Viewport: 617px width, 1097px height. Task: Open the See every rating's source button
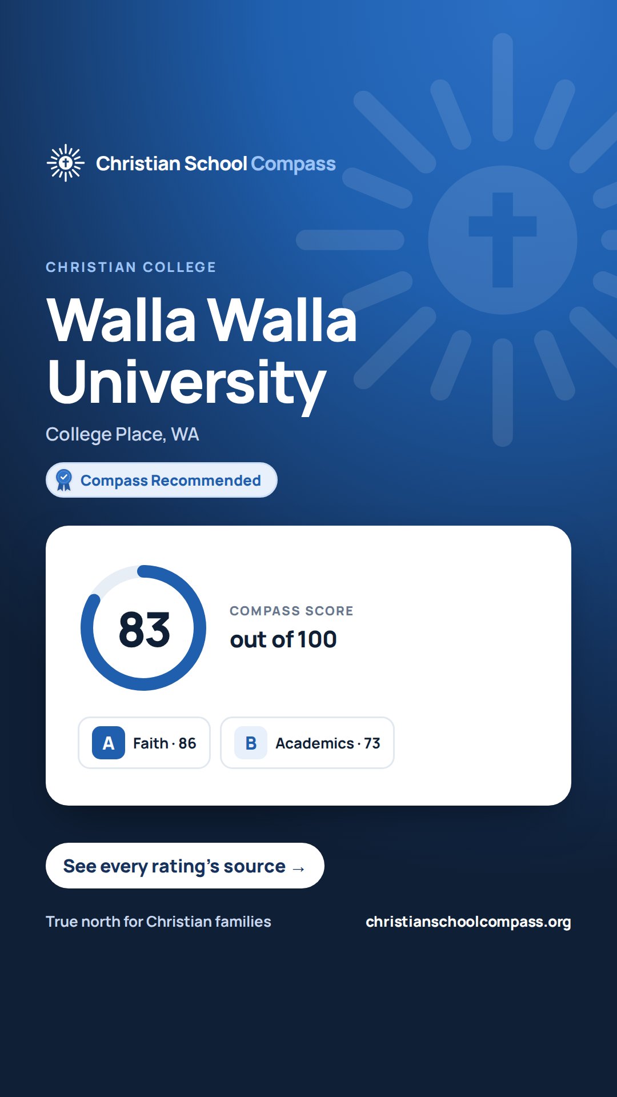point(185,866)
